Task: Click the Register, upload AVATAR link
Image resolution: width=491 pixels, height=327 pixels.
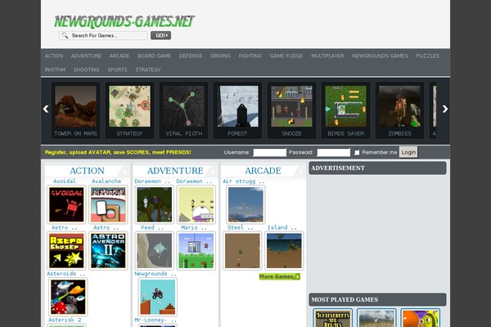Action: (118, 152)
